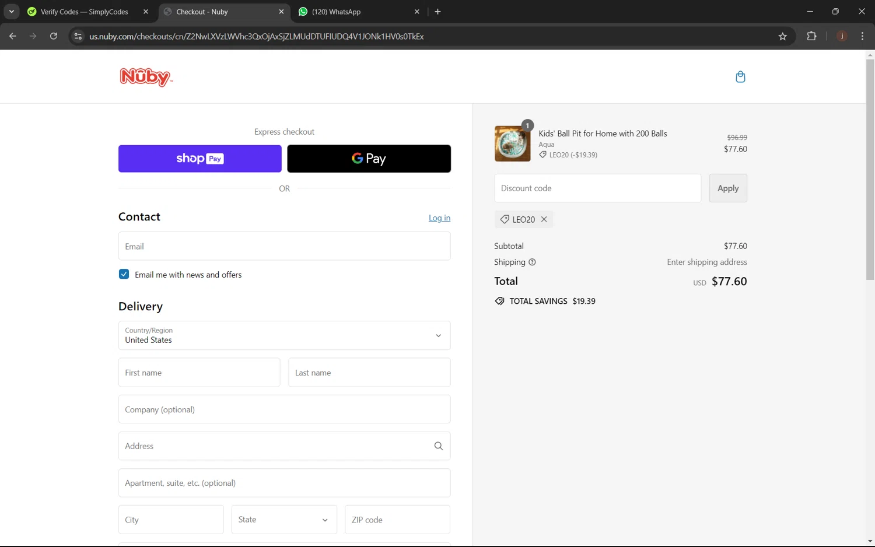Focus the Discount code field
Screen dimensions: 875x547
click(x=598, y=188)
